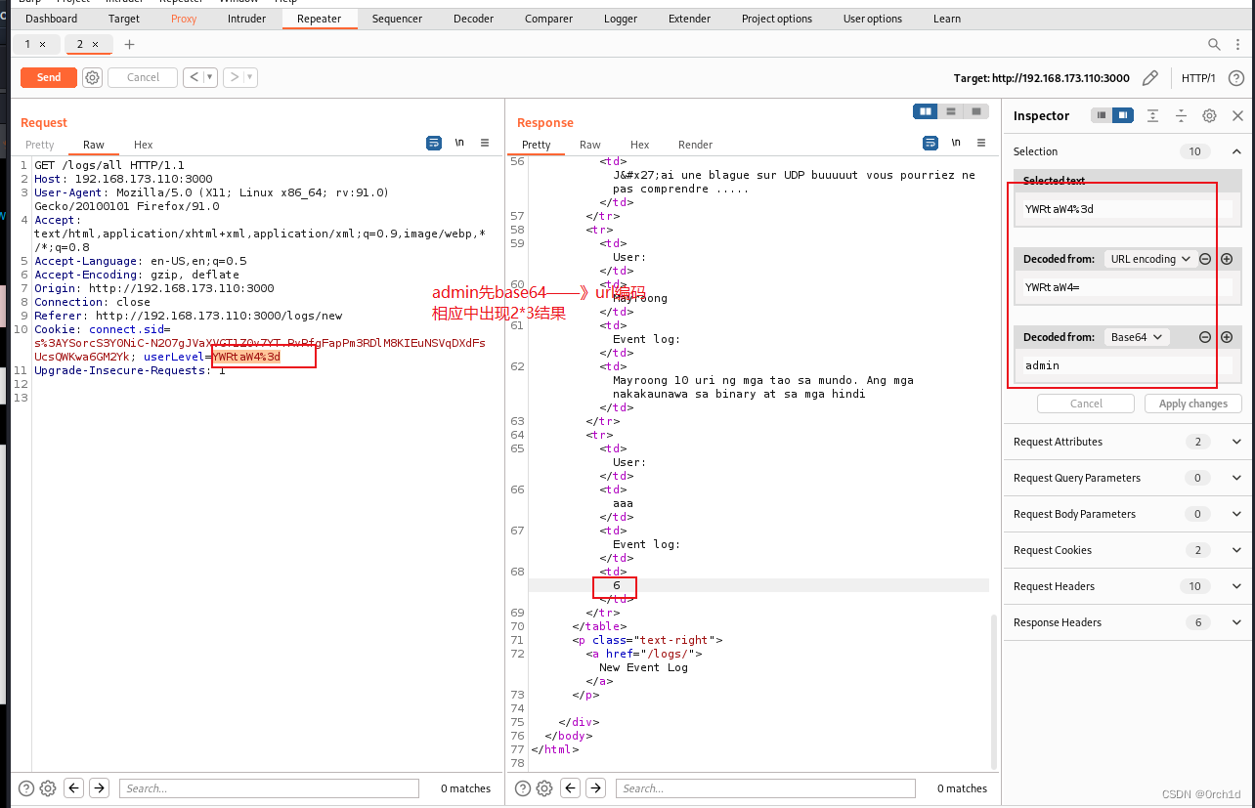1255x808 pixels.
Task: Jump to previous Response search match
Action: coord(571,788)
